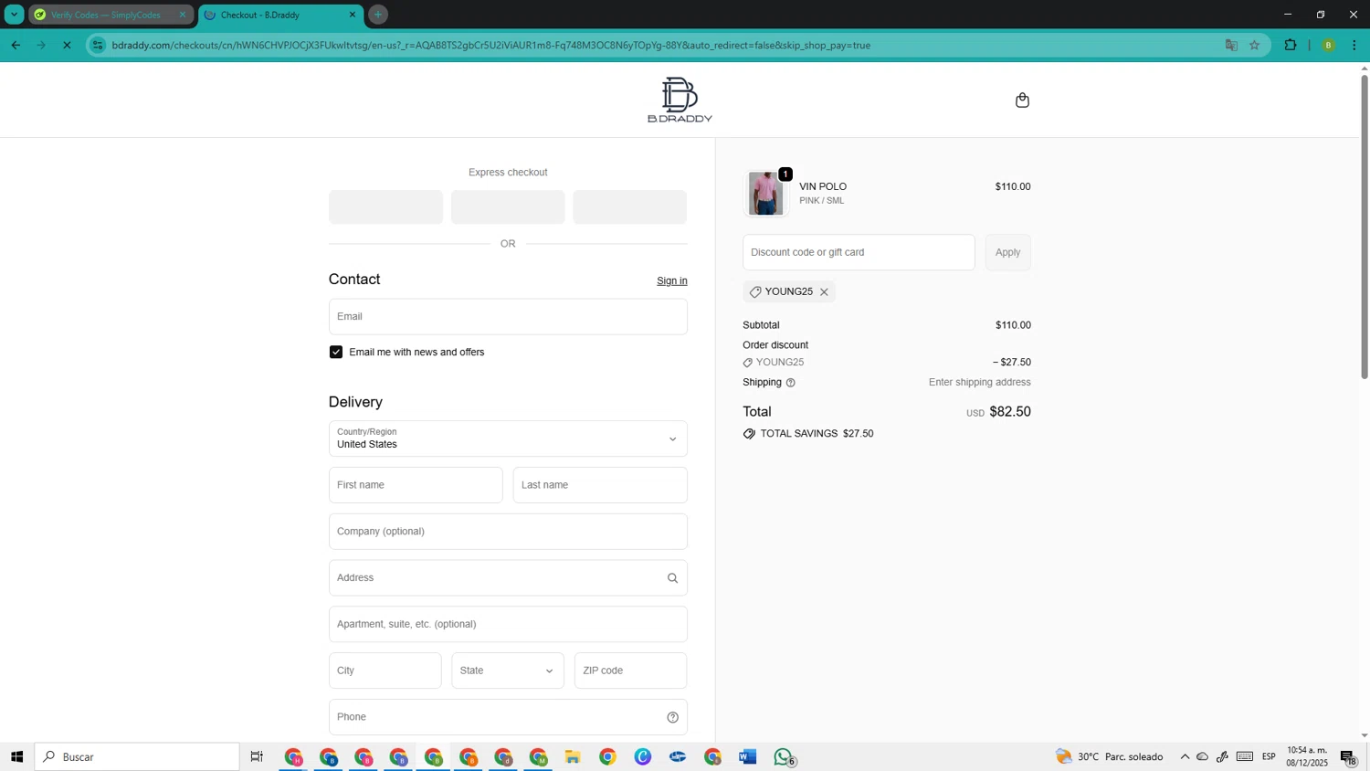This screenshot has width=1370, height=771.
Task: Close the Verify Codes SimplyCodes tab
Action: (x=182, y=15)
